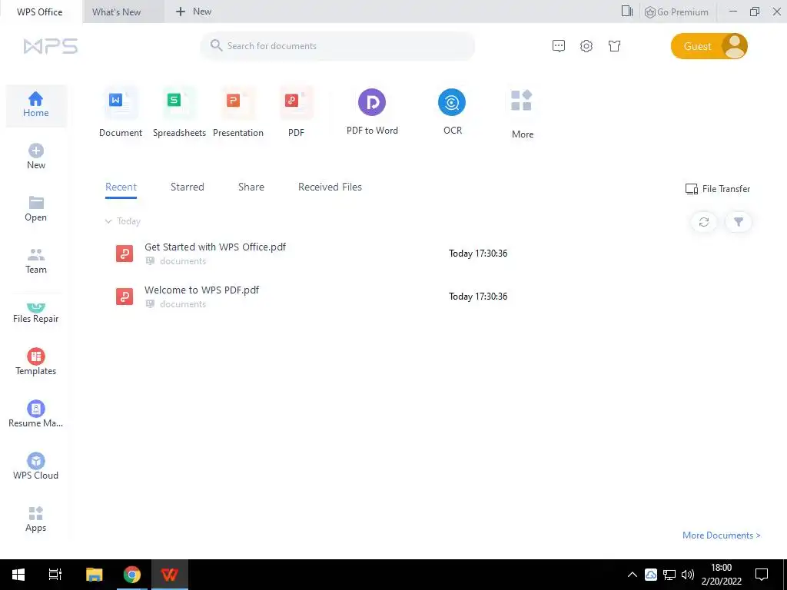787x590 pixels.
Task: Create a new Presentation
Action: [x=238, y=112]
